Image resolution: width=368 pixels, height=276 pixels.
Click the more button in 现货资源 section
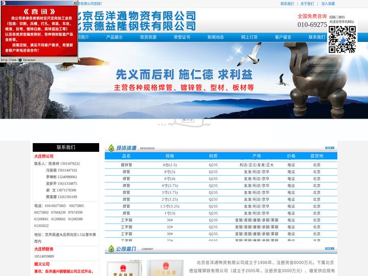pyautogui.click(x=330, y=148)
